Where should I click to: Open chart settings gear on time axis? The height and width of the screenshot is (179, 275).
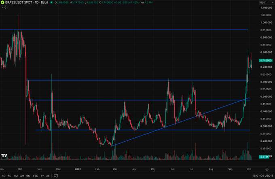pyautogui.click(x=267, y=169)
